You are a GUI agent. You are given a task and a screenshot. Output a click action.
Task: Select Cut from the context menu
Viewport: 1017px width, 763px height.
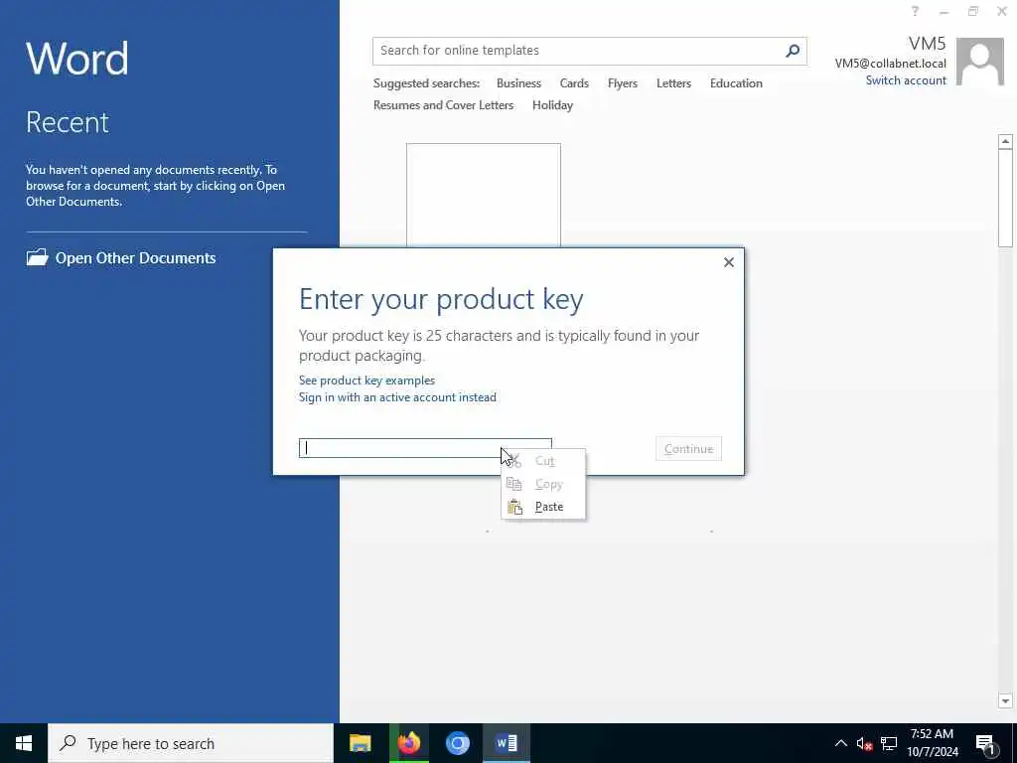click(543, 461)
